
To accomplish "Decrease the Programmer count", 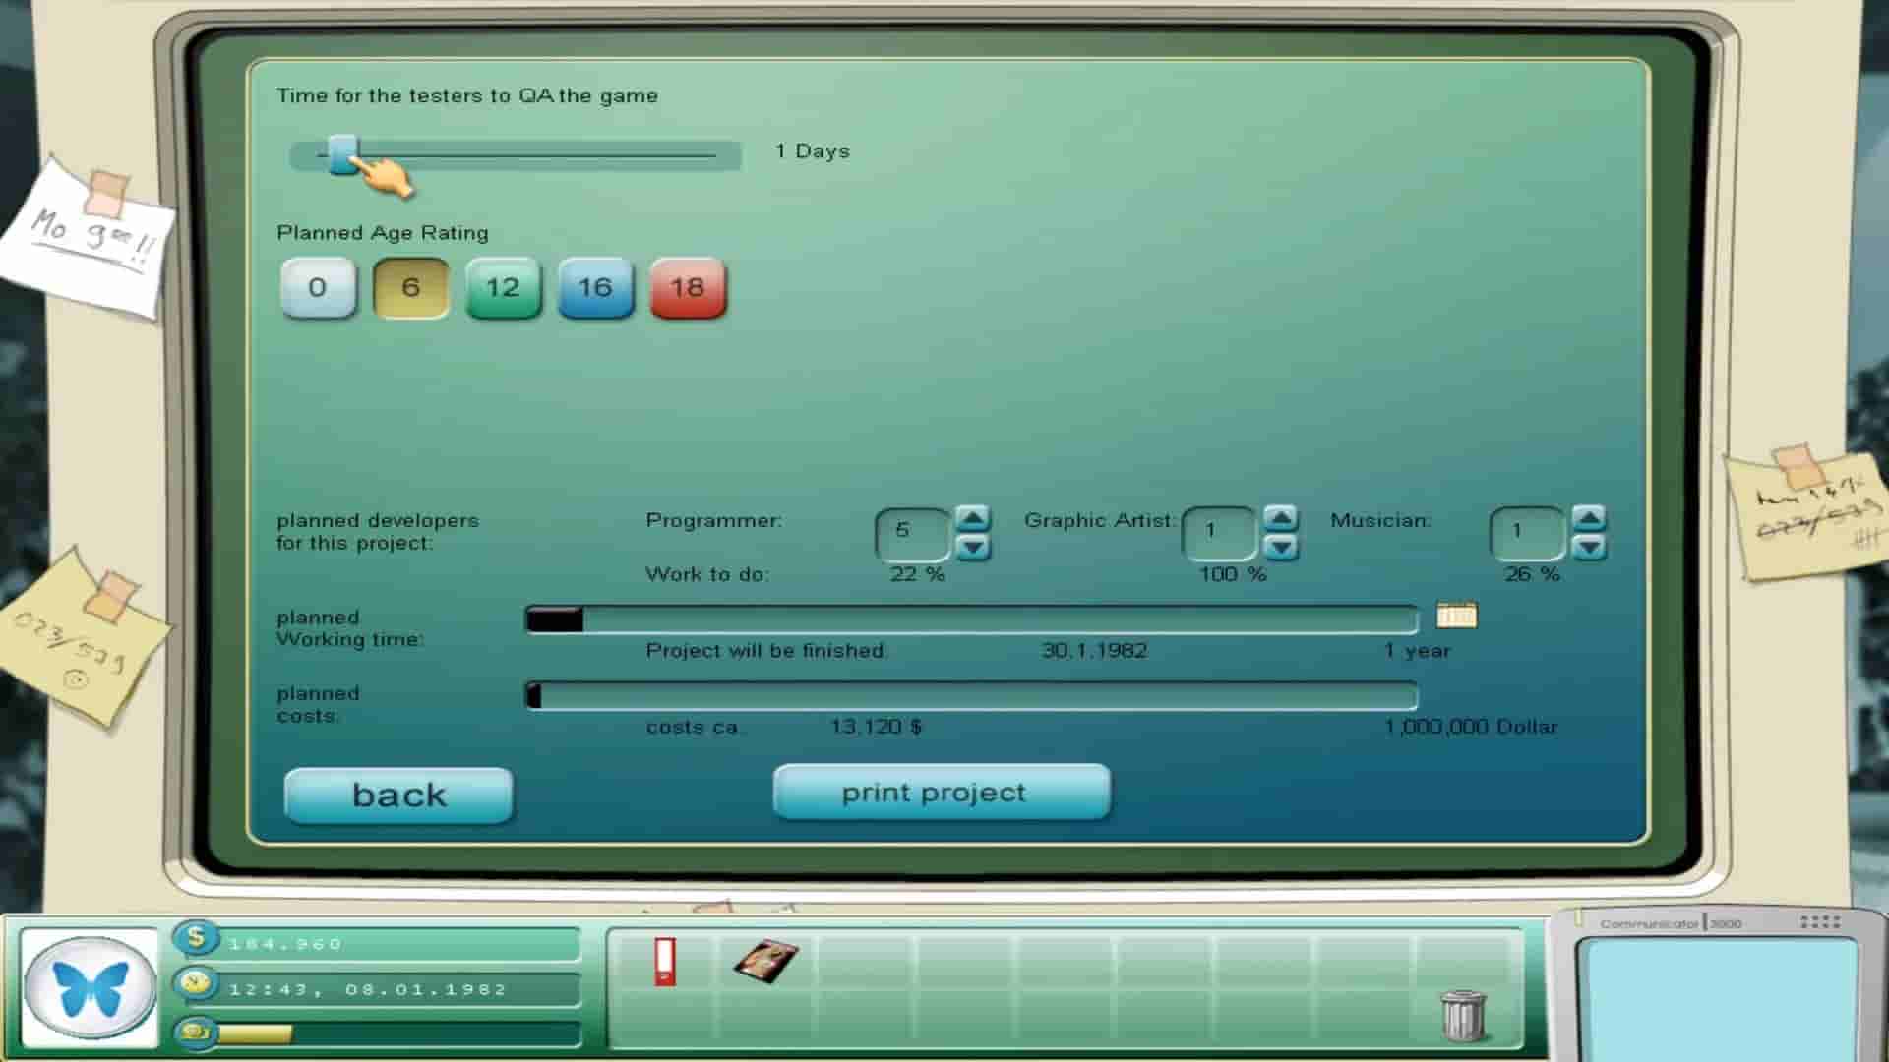I will 972,547.
